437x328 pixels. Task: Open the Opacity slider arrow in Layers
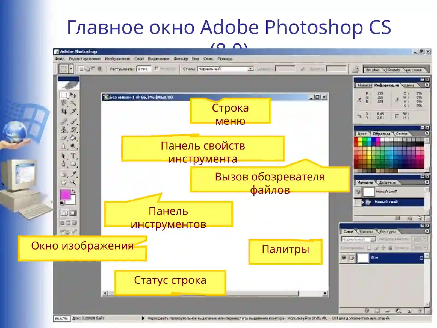425,239
